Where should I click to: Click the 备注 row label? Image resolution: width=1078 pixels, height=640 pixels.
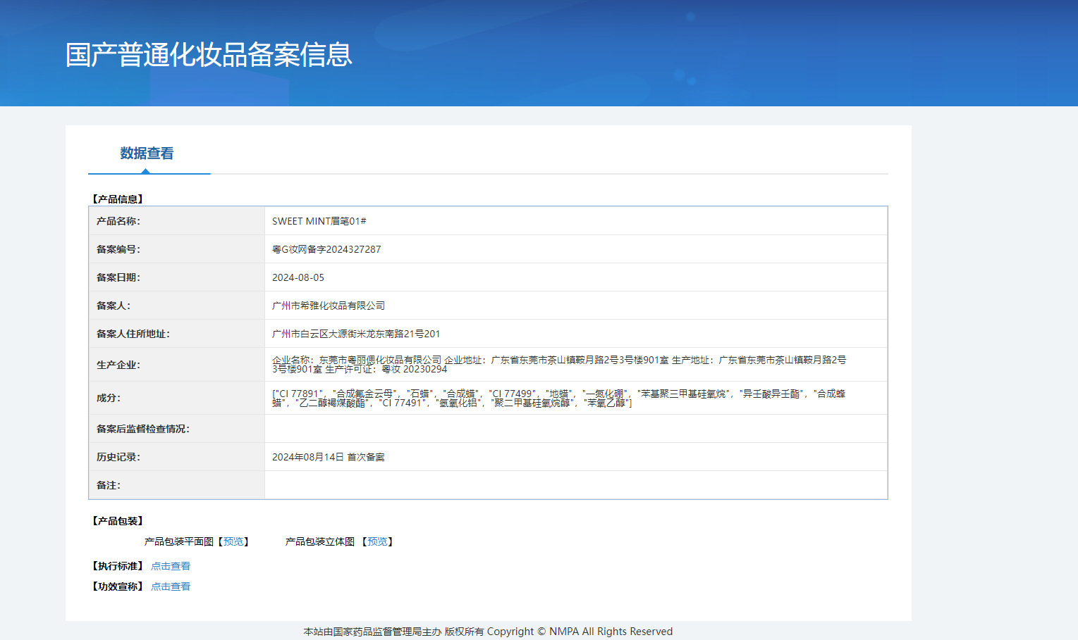tap(109, 485)
